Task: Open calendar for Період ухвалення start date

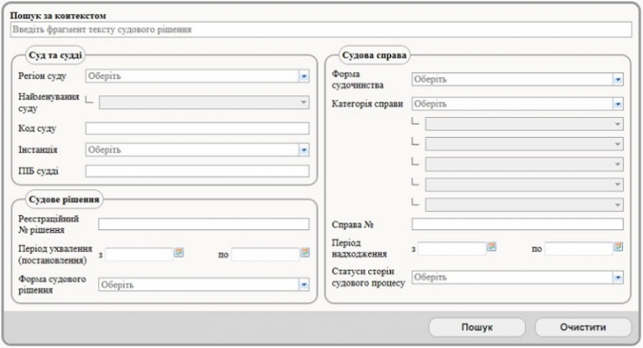Action: coord(178,253)
